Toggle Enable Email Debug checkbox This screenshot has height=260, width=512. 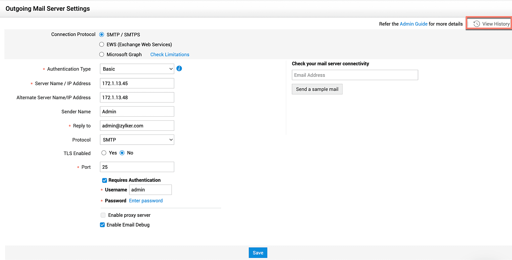tap(102, 225)
